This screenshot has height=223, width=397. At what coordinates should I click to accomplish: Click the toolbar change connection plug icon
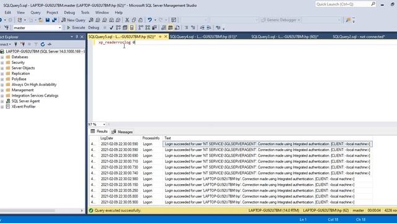click(7, 27)
